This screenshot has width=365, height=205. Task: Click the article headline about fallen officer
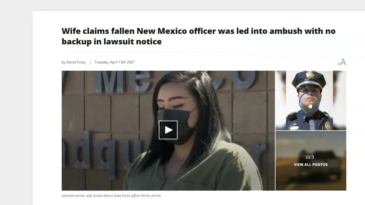[198, 36]
